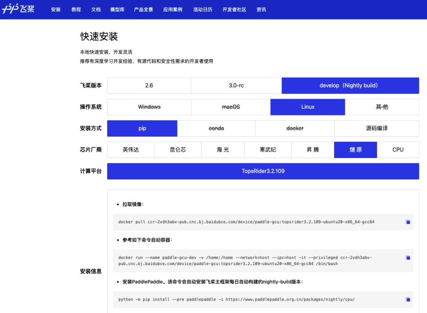Select TopsRider3.2.109 compute platform
The height and width of the screenshot is (313, 427).
pyautogui.click(x=263, y=171)
